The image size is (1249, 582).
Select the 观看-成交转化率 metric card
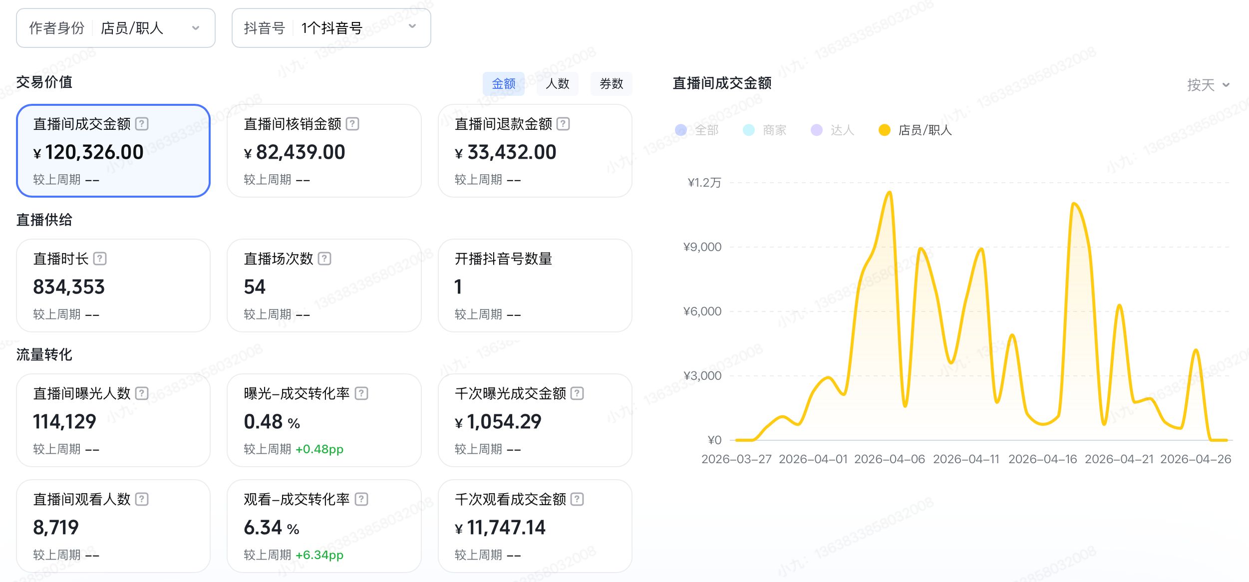(x=324, y=526)
